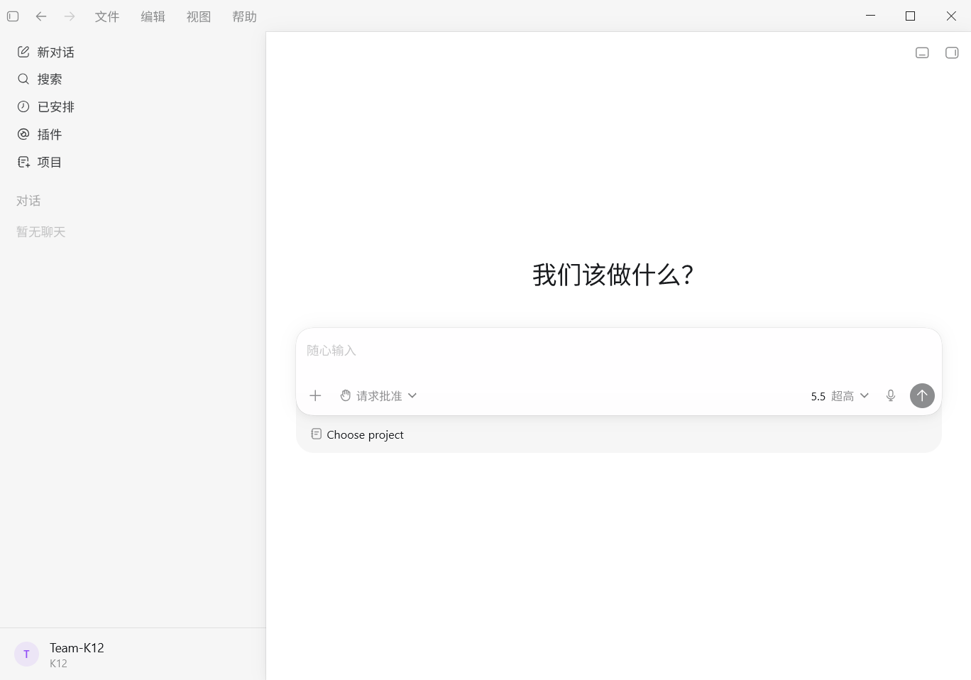Click the 暂无聊天 placeholder text
The height and width of the screenshot is (680, 971).
[x=41, y=232]
